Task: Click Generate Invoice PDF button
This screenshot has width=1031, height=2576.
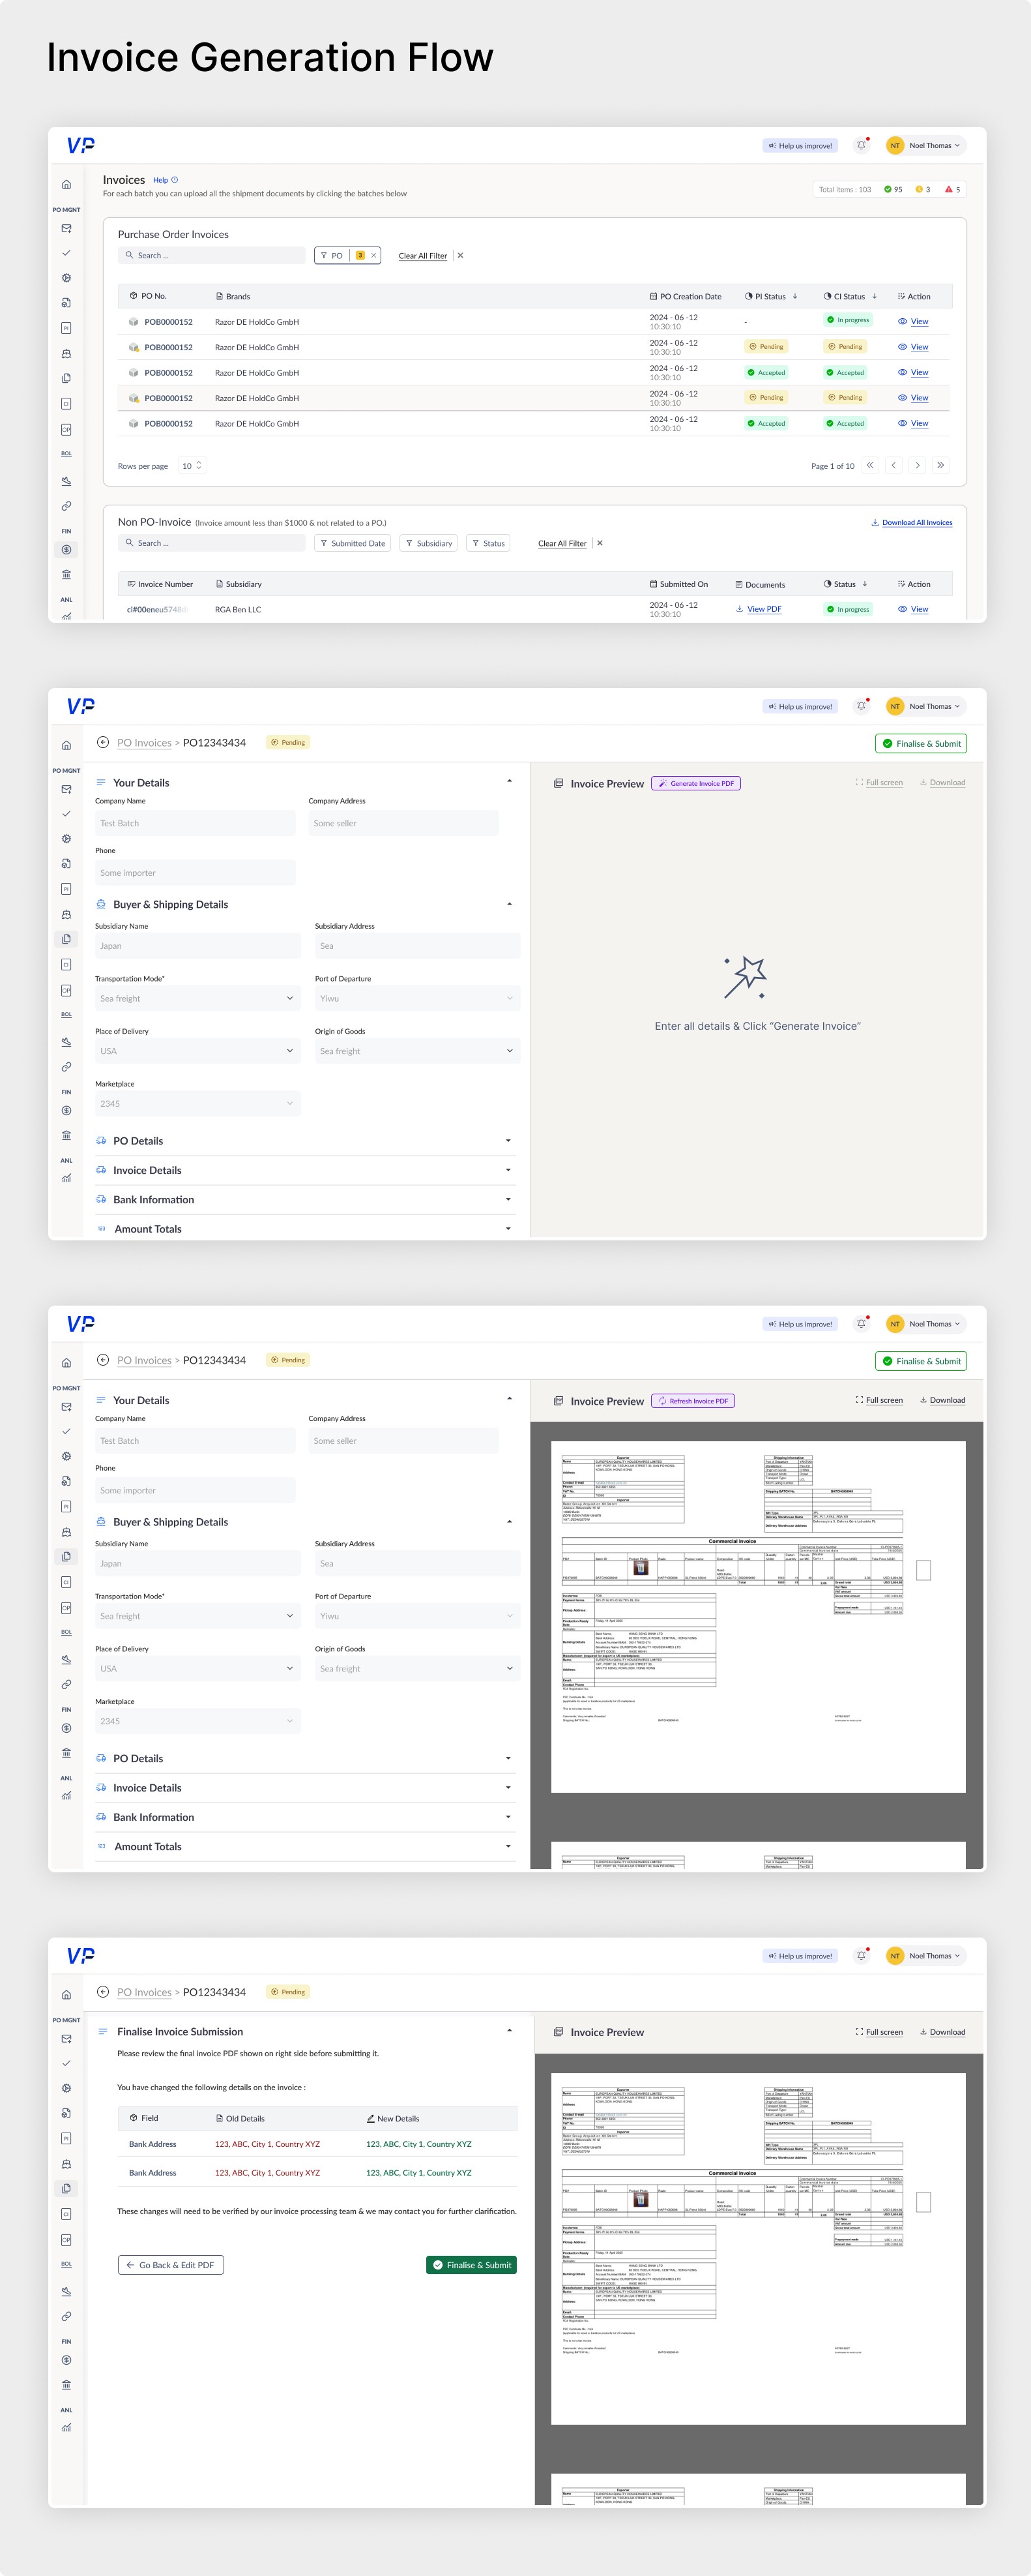Action: coord(696,783)
